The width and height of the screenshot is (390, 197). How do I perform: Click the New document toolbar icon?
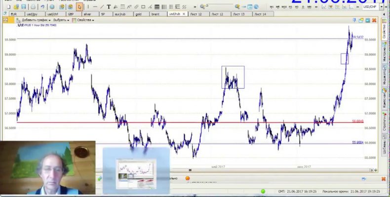9,7
